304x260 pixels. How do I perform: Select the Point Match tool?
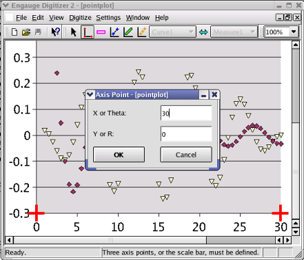click(x=142, y=32)
